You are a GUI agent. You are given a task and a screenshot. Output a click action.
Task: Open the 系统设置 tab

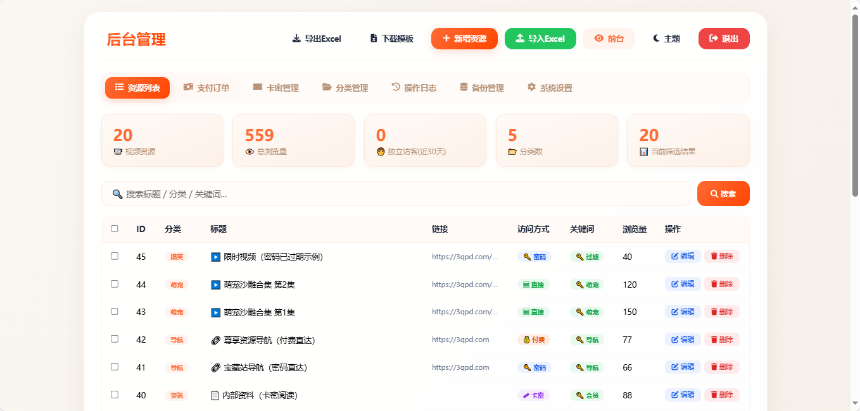coord(550,88)
